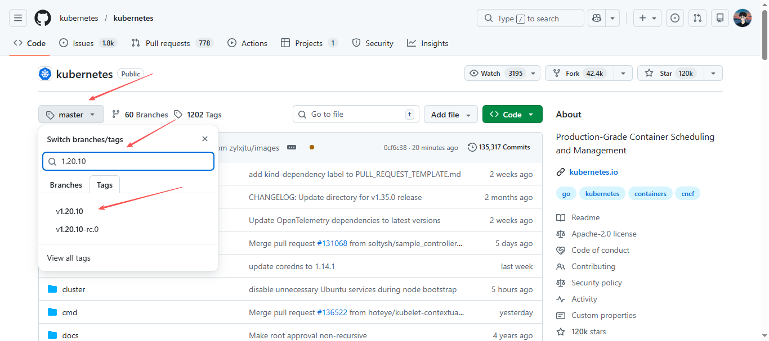Click the pending commit status dot
The image size is (769, 341).
(x=312, y=147)
